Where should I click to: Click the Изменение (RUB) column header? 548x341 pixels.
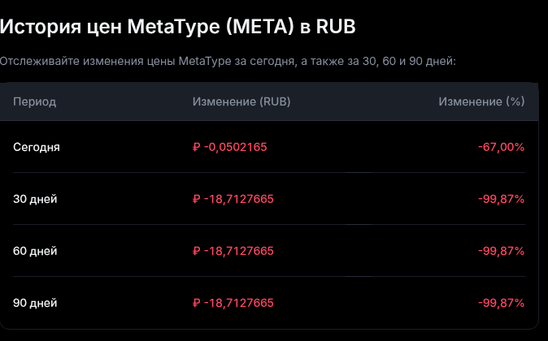[x=241, y=101]
